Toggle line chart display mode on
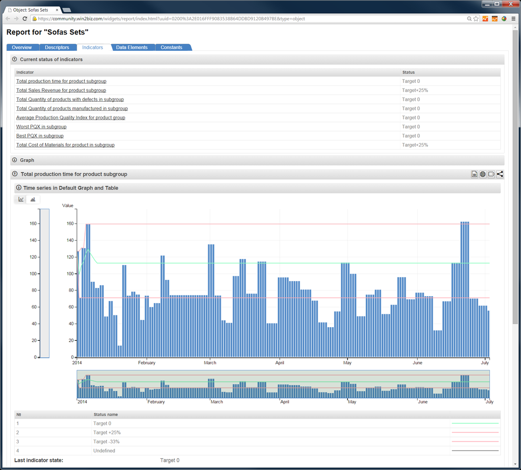Screen dimensions: 521x470 pos(20,199)
